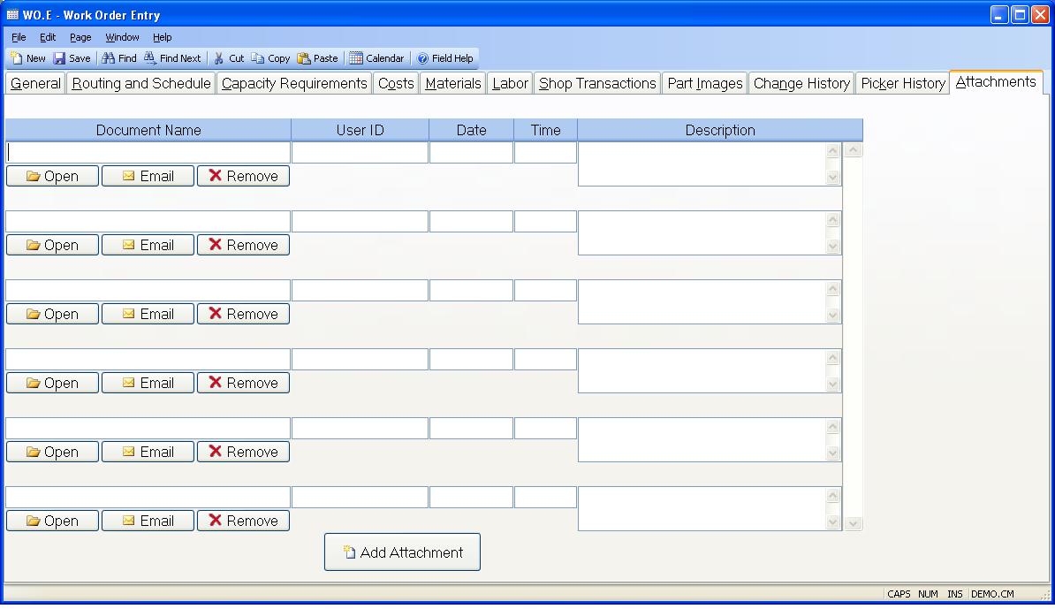Screen dimensions: 1055x609
Task: Click the Copy toolbar icon
Action: coord(258,58)
